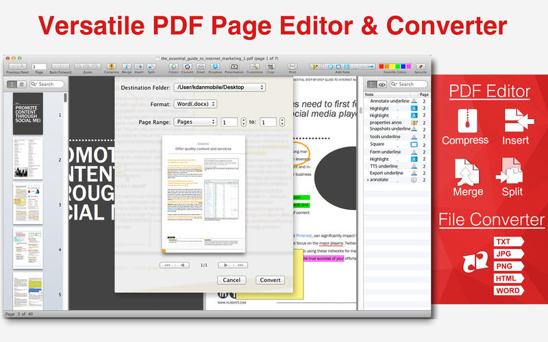Start Presentation mode from toolbar
548x342 pixels.
tap(234, 66)
